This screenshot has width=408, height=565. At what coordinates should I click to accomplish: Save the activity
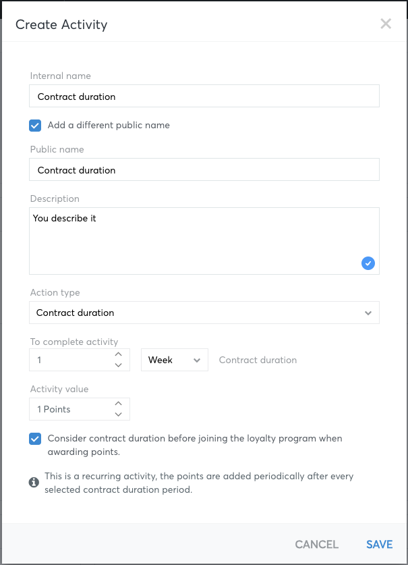pyautogui.click(x=379, y=544)
